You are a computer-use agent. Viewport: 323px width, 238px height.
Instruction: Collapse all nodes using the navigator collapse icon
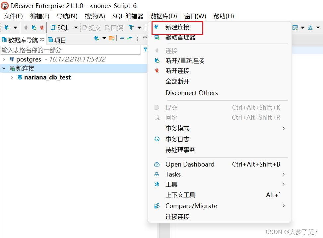click(x=122, y=38)
